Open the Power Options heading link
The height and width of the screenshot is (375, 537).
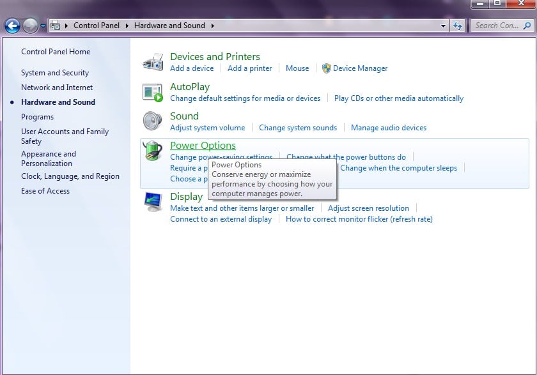pyautogui.click(x=203, y=146)
